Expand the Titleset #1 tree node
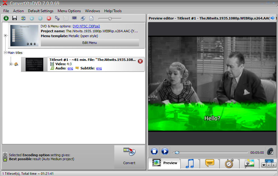 pos(11,64)
